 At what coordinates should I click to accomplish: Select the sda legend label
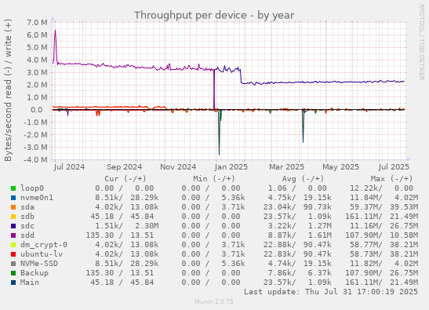coord(27,207)
